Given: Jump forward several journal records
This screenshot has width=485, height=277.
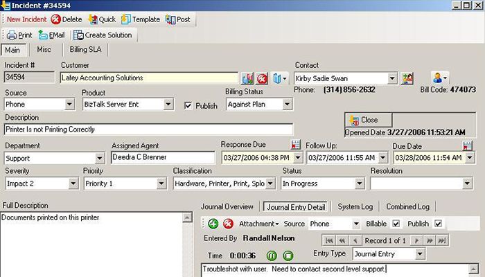Looking at the screenshot, I should tap(430, 240).
